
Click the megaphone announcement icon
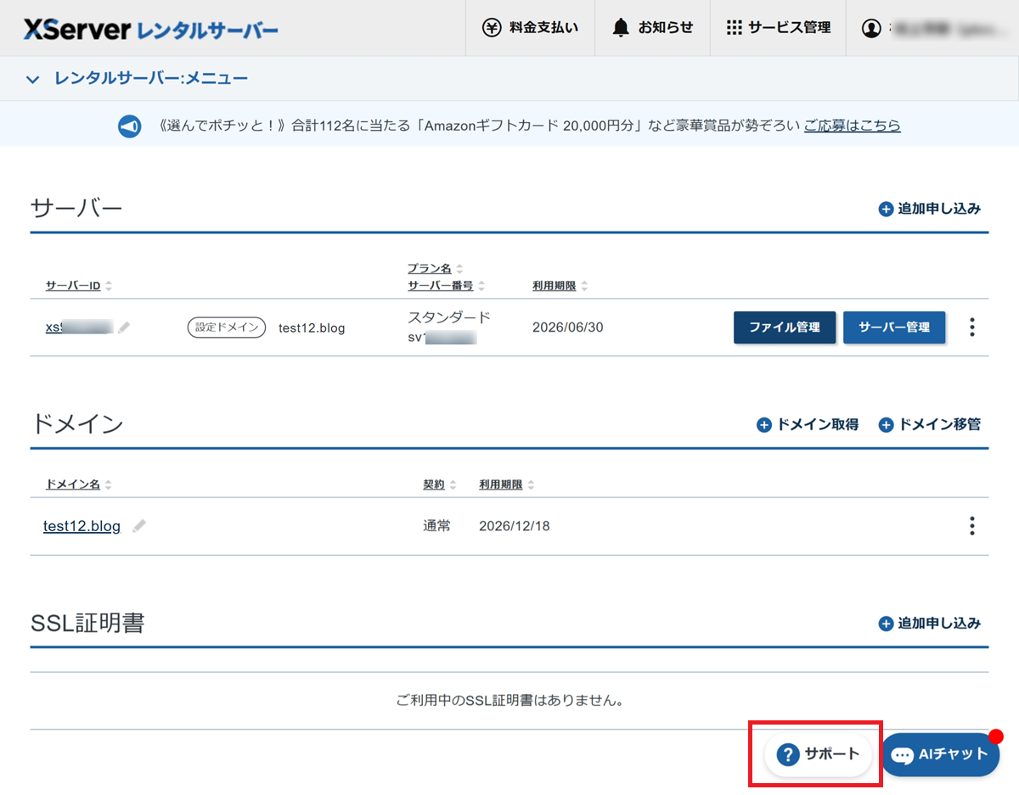pos(129,126)
